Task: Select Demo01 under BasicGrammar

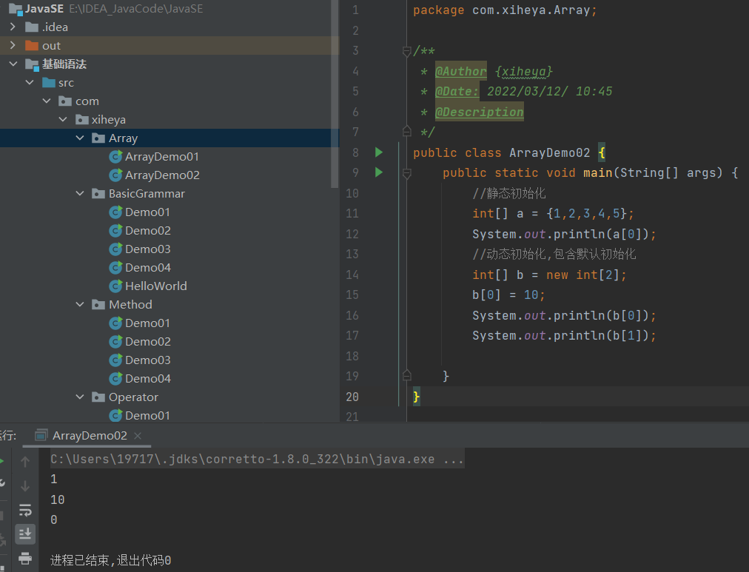Action: coord(147,212)
